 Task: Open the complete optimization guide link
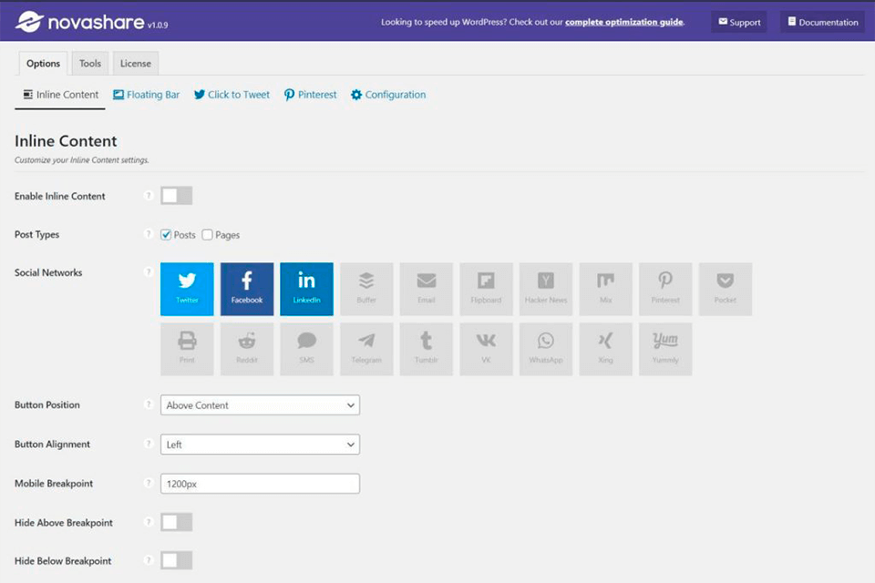623,22
